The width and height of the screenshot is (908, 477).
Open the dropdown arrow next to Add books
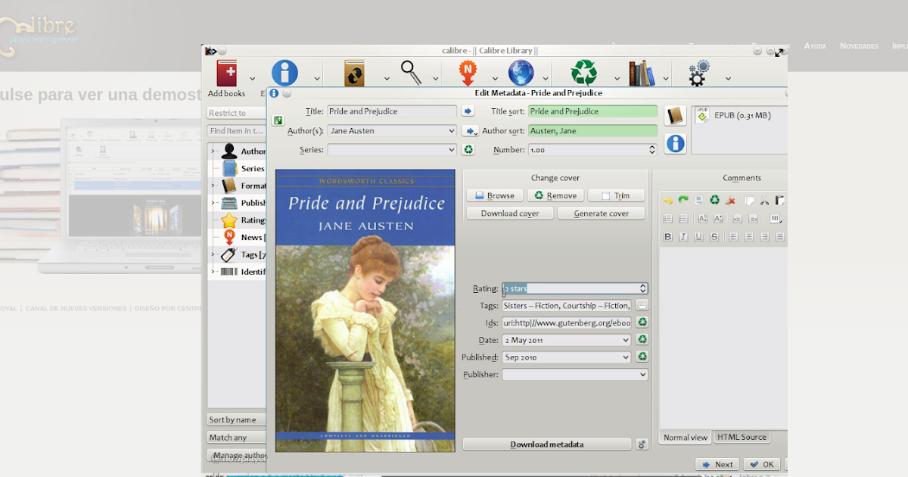[252, 78]
